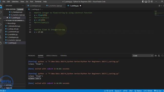Switch to the Problems panel tab
This screenshot has height=92, width=164.
[x=32, y=56]
